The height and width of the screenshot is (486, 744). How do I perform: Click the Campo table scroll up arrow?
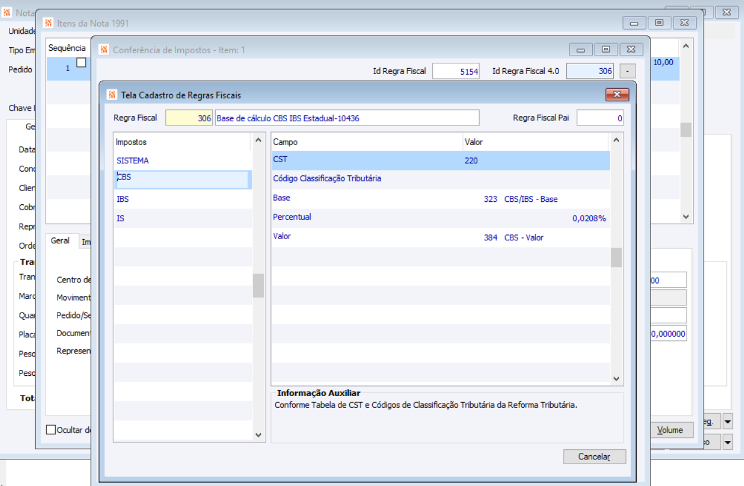pos(617,140)
